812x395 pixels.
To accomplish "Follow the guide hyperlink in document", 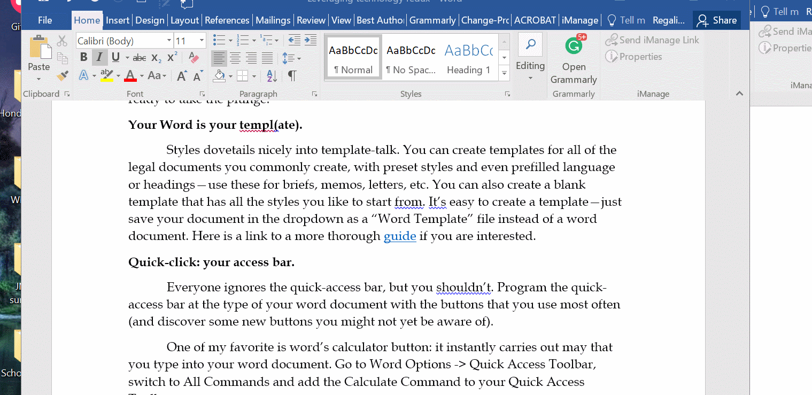I will (400, 236).
